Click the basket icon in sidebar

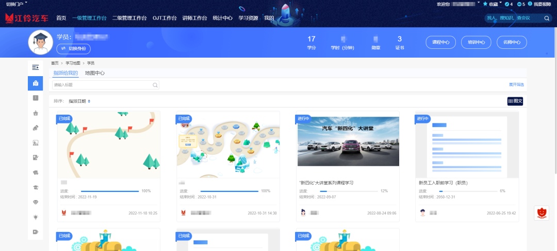(x=35, y=113)
